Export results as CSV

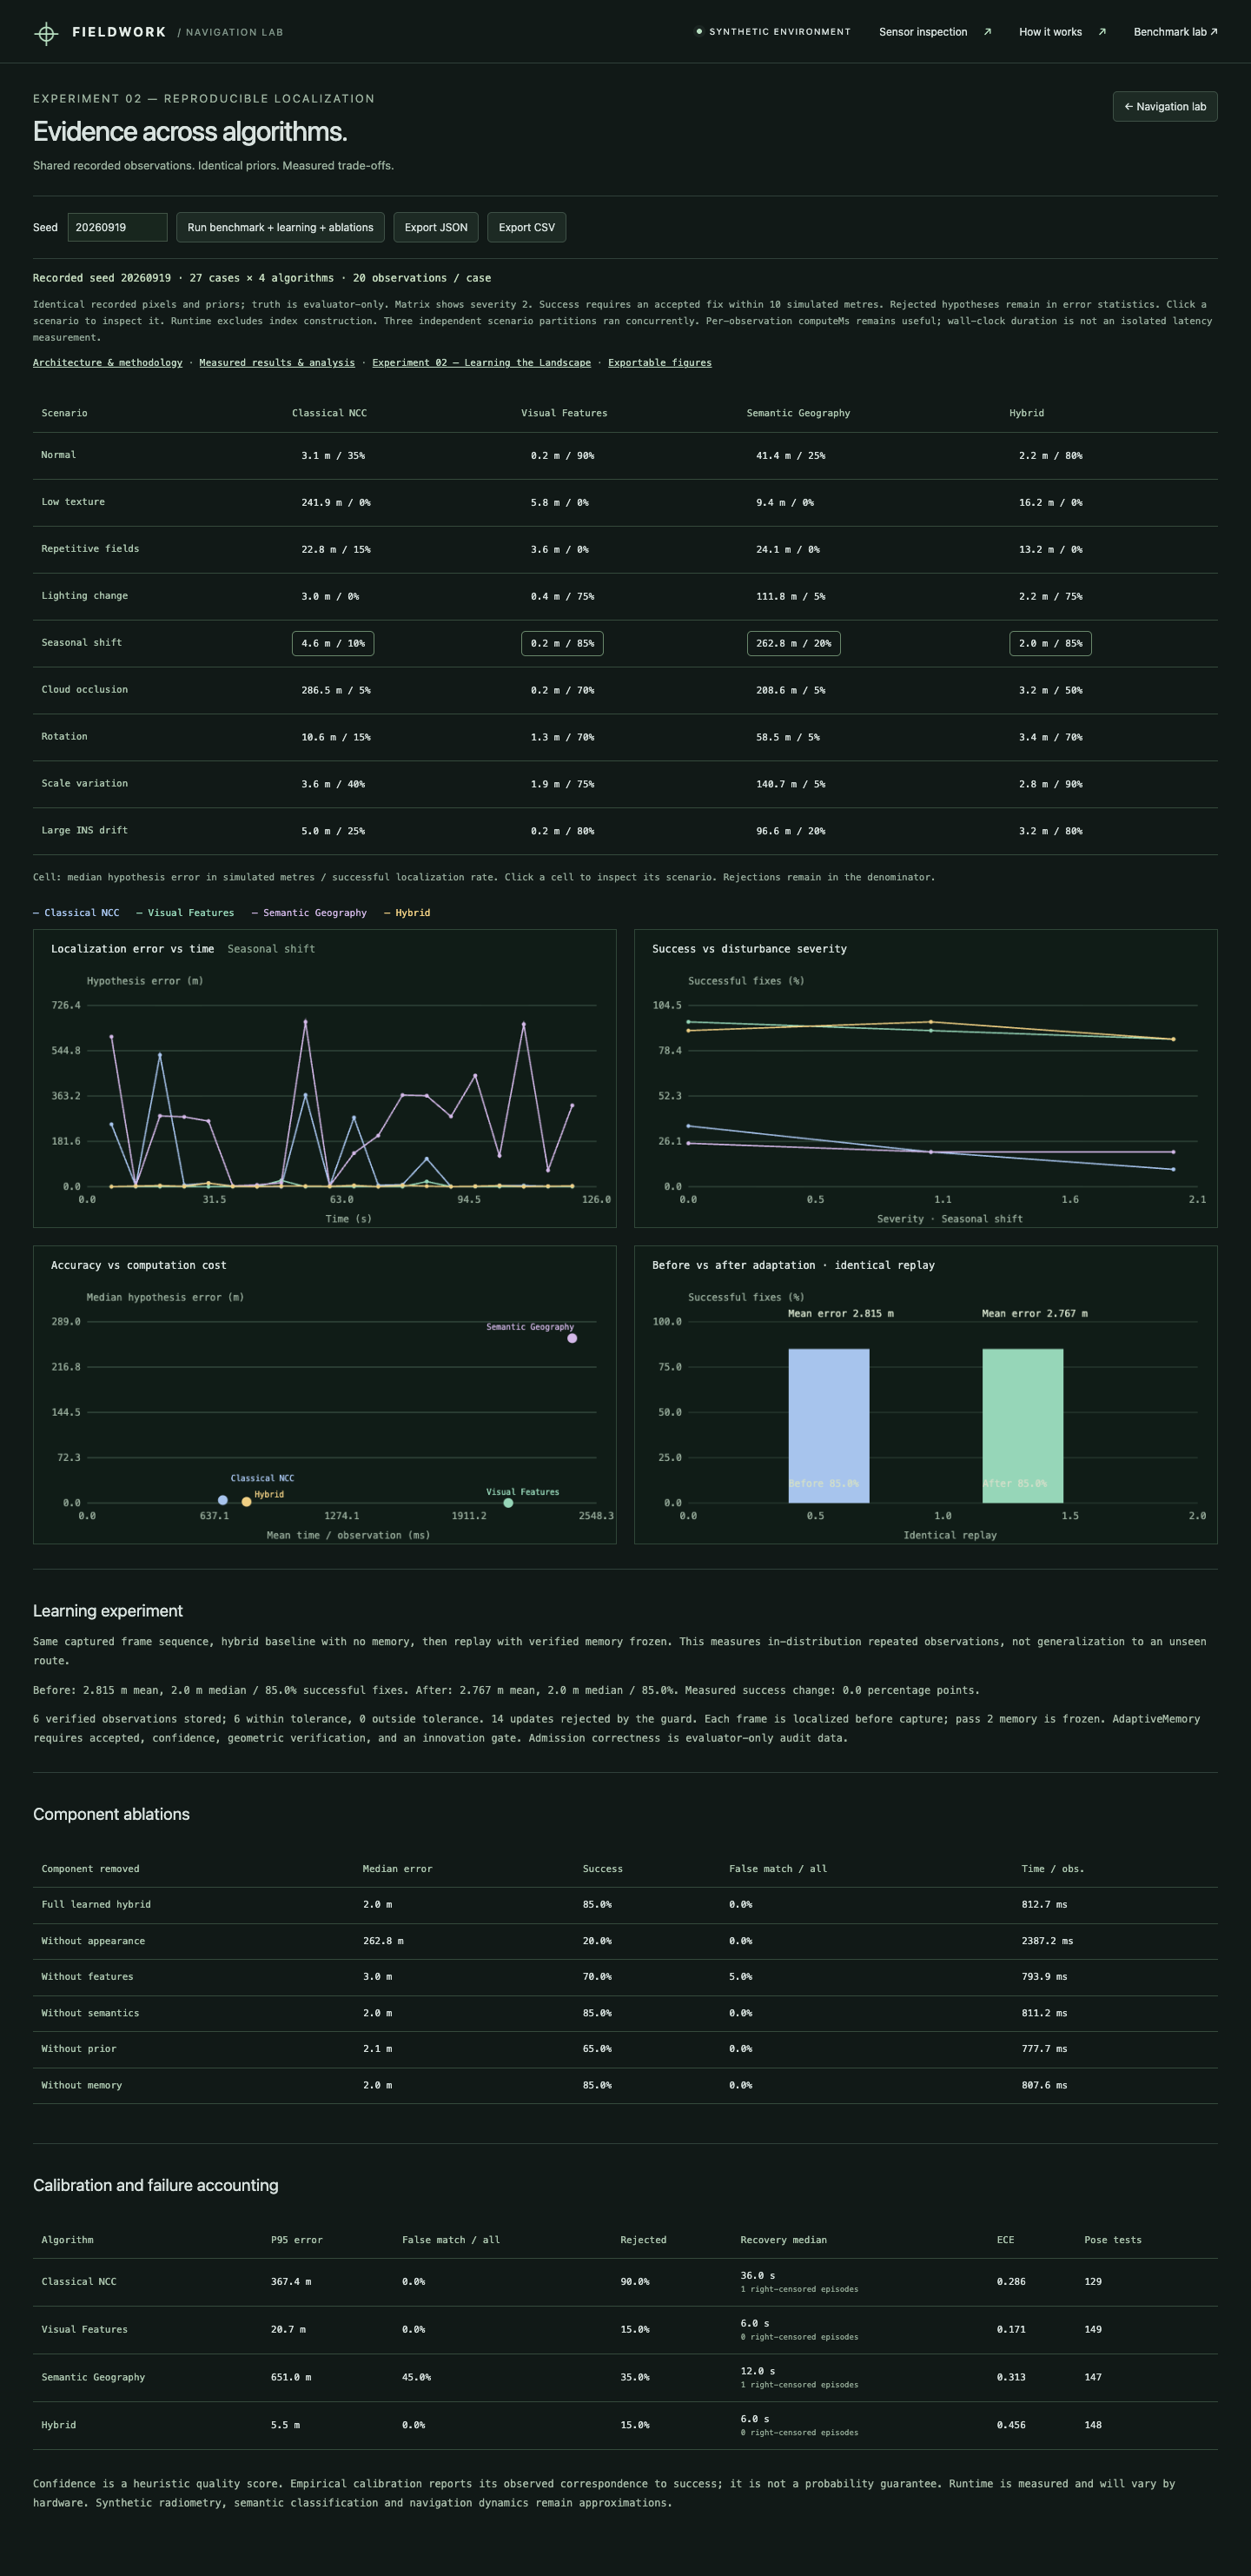click(527, 227)
